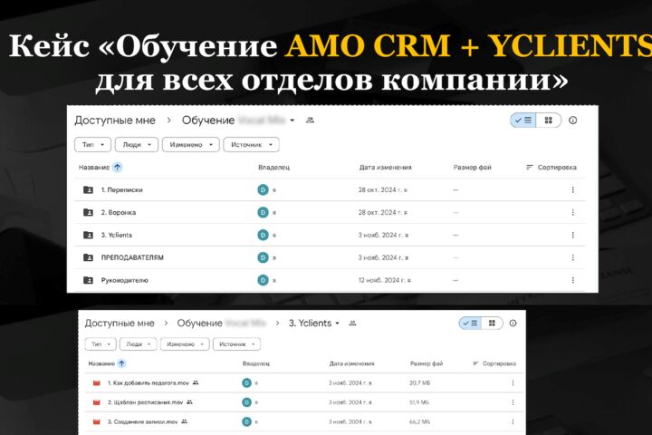652x435 pixels.
Task: Open info details in bottom panel
Action: 513,323
